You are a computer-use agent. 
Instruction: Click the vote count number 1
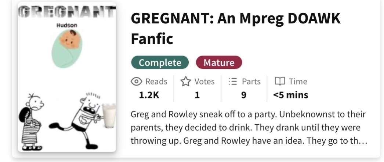point(197,95)
